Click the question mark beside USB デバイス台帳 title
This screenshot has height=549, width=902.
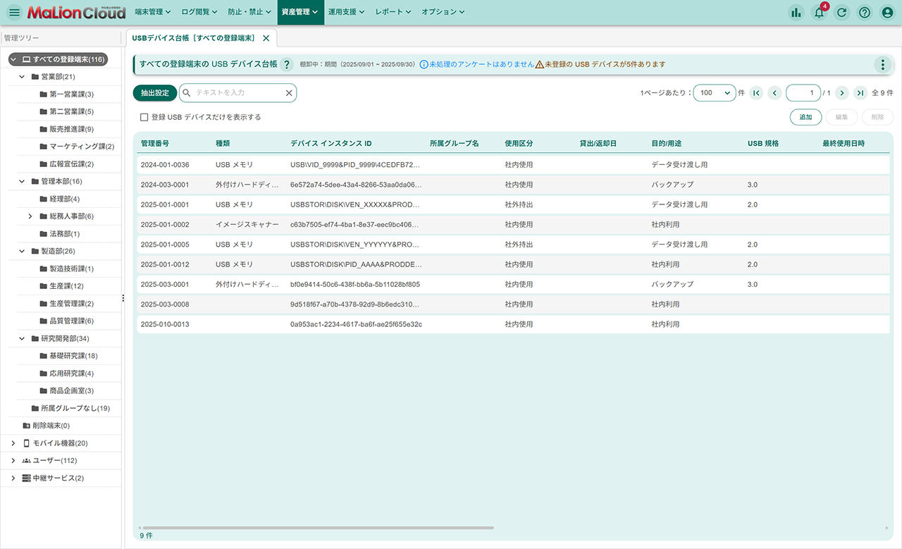(287, 65)
